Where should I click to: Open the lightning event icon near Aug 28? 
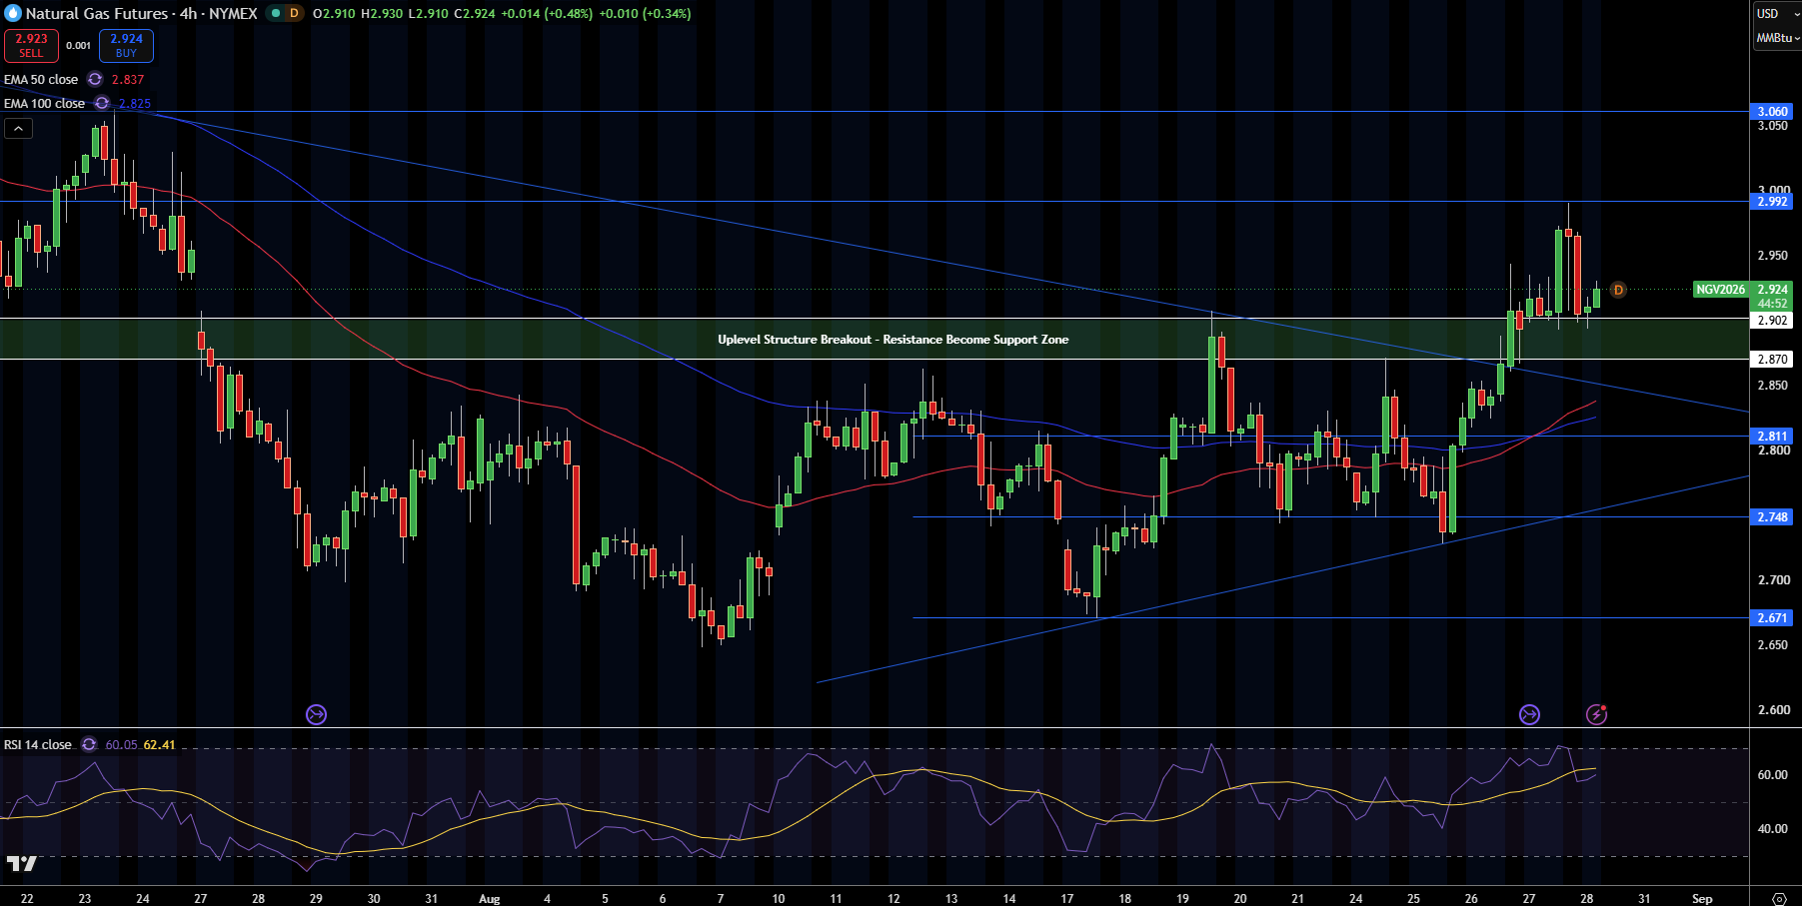pyautogui.click(x=1596, y=714)
